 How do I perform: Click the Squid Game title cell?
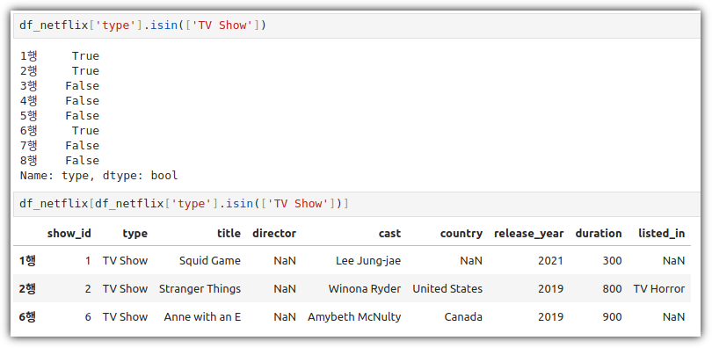[x=210, y=261]
